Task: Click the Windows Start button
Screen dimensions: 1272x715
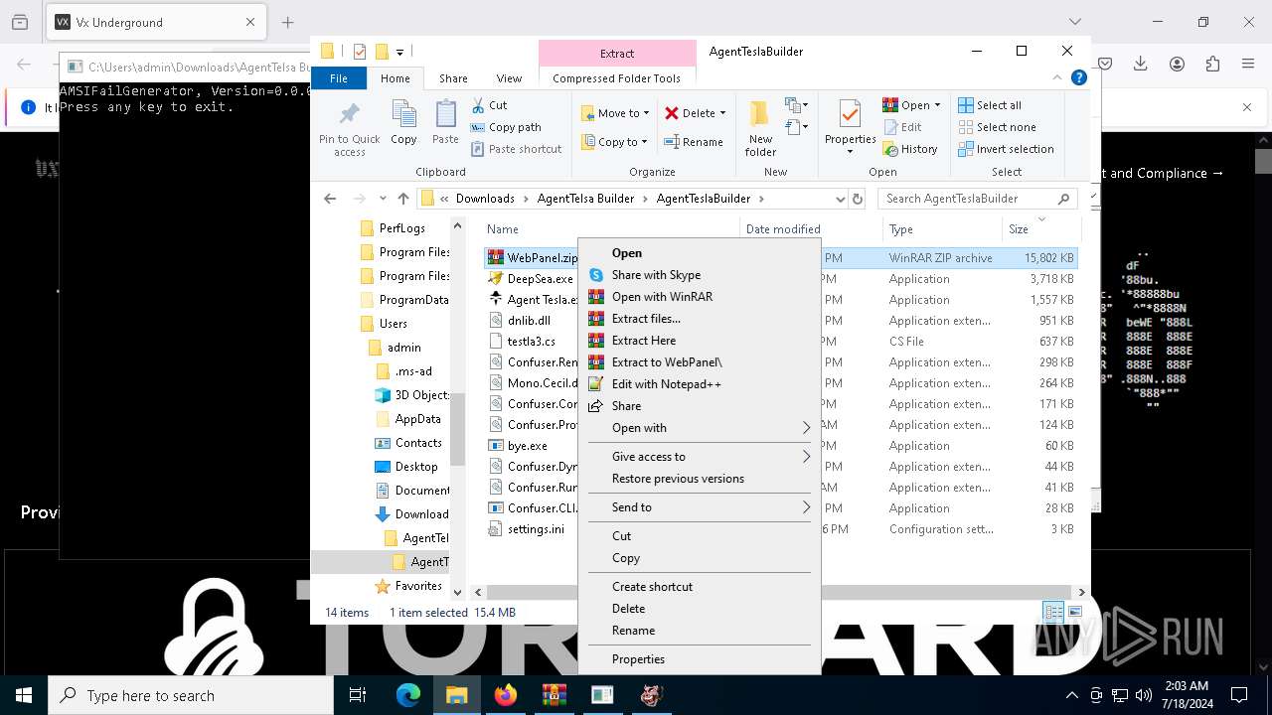Action: pyautogui.click(x=24, y=696)
